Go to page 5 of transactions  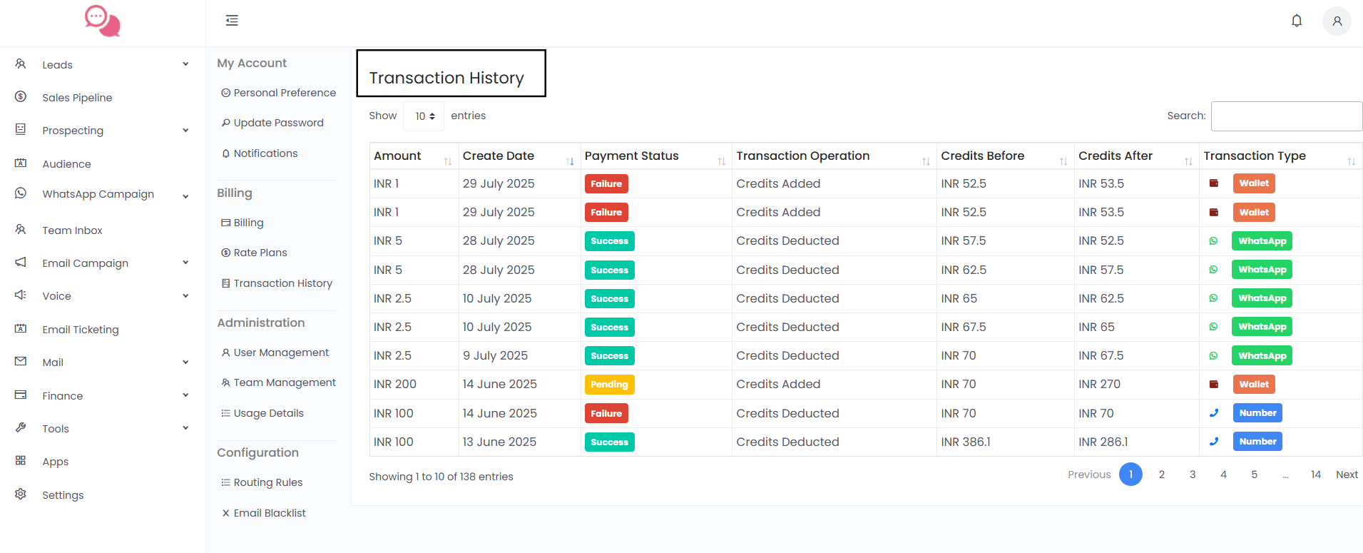pyautogui.click(x=1255, y=475)
